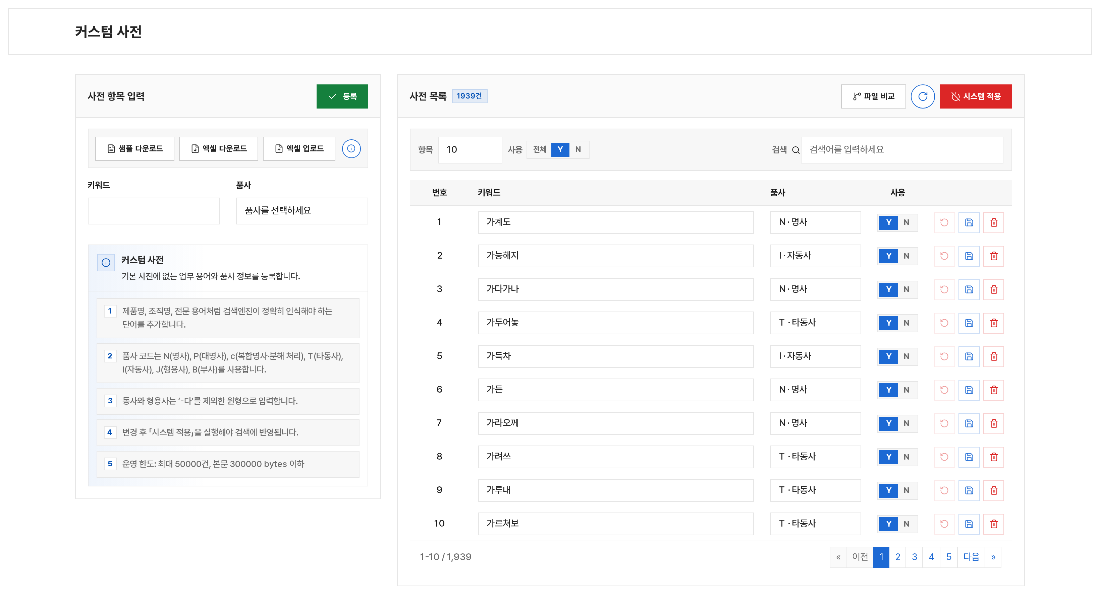This screenshot has height=613, width=1100.
Task: Open the 항목 page-size dropdown
Action: (x=470, y=150)
